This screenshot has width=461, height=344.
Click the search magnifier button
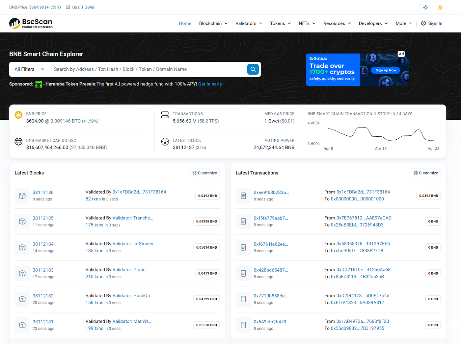pos(253,69)
